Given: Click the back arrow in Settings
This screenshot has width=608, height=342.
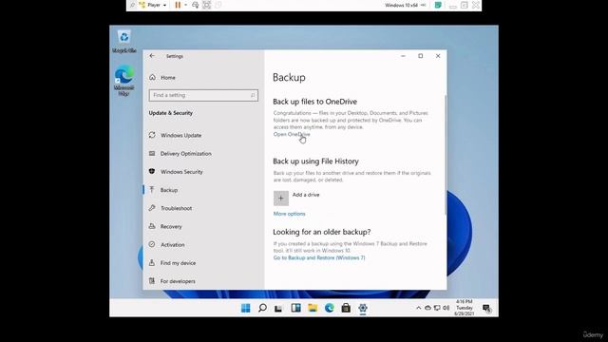Looking at the screenshot, I should click(152, 56).
